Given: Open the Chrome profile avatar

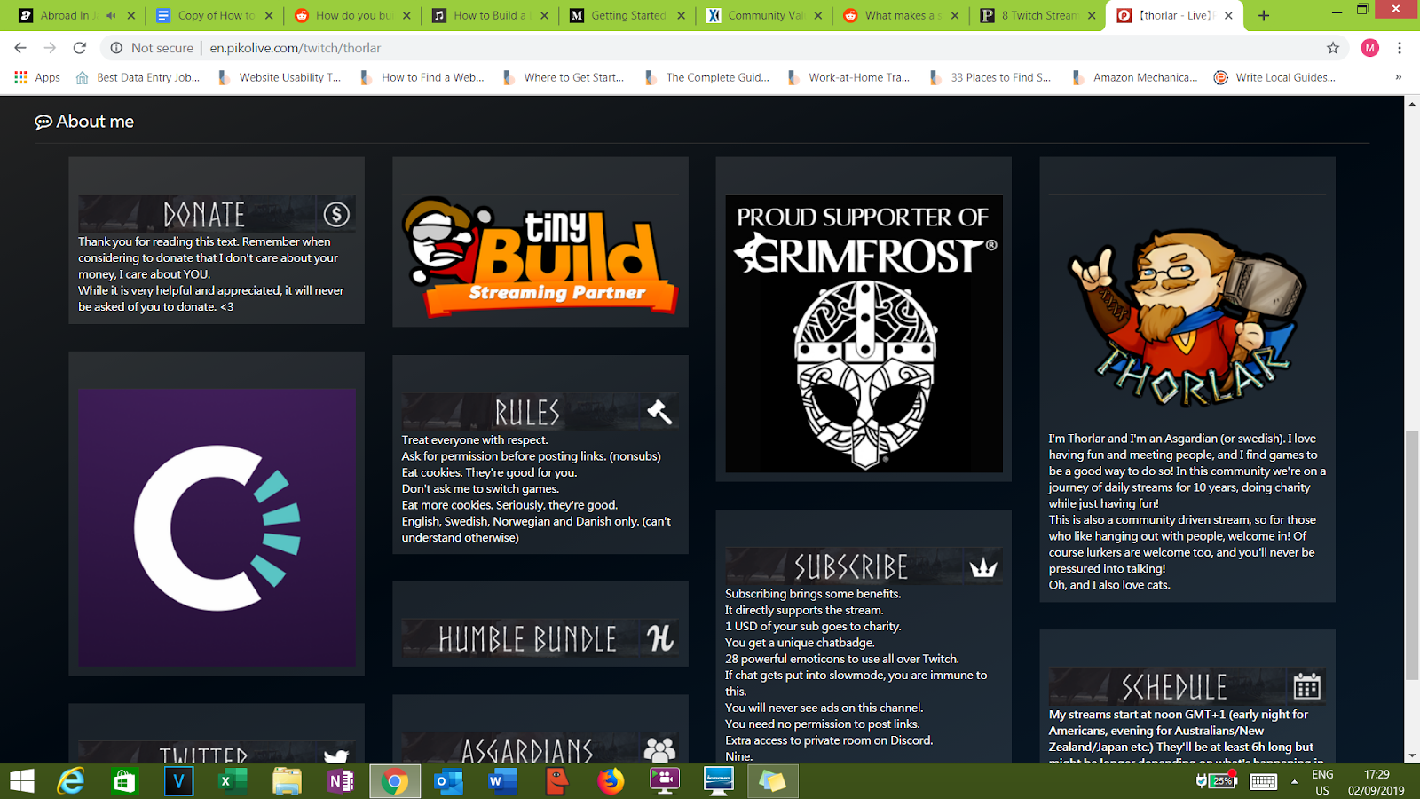Looking at the screenshot, I should click(x=1369, y=48).
